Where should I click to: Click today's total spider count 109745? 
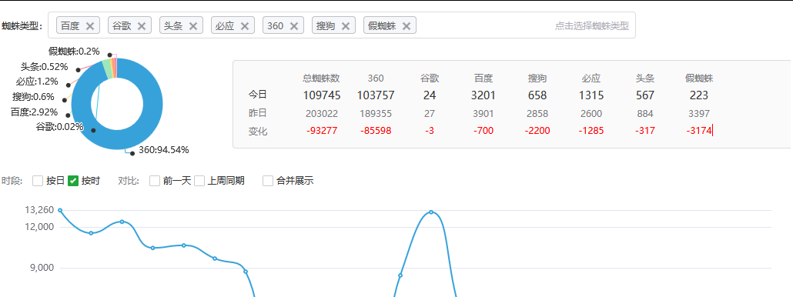point(322,95)
